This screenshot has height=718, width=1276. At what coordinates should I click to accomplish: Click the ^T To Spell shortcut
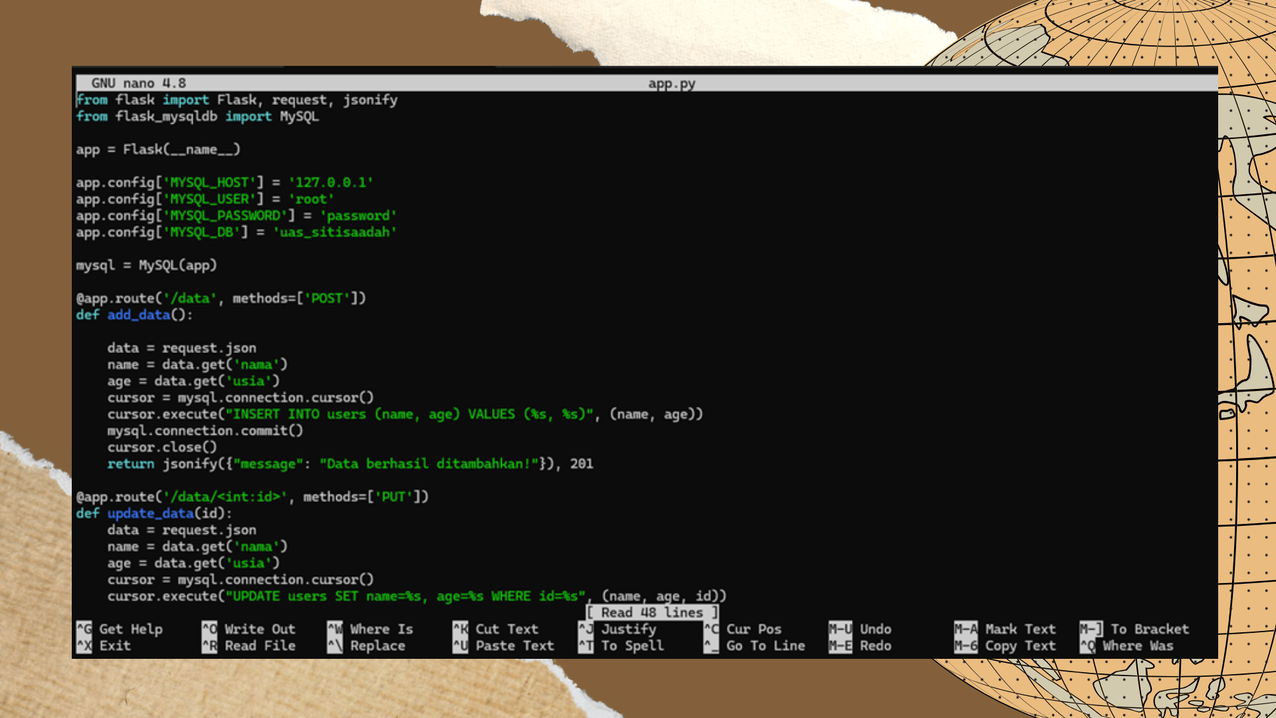(x=621, y=646)
